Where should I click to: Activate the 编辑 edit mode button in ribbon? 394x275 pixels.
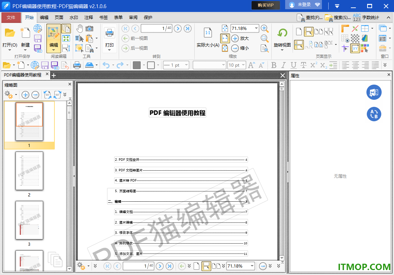coord(53,38)
